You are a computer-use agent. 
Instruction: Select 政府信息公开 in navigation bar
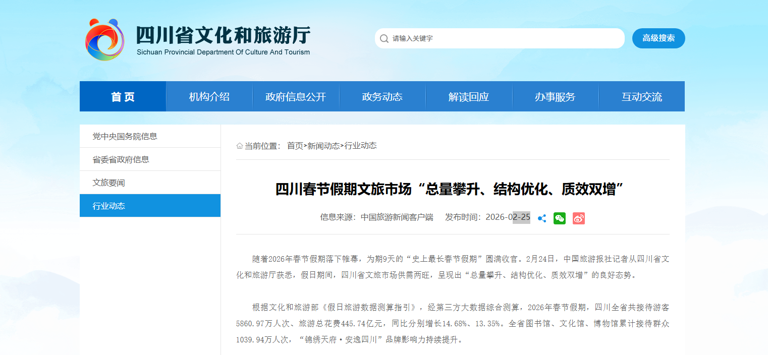pos(296,97)
